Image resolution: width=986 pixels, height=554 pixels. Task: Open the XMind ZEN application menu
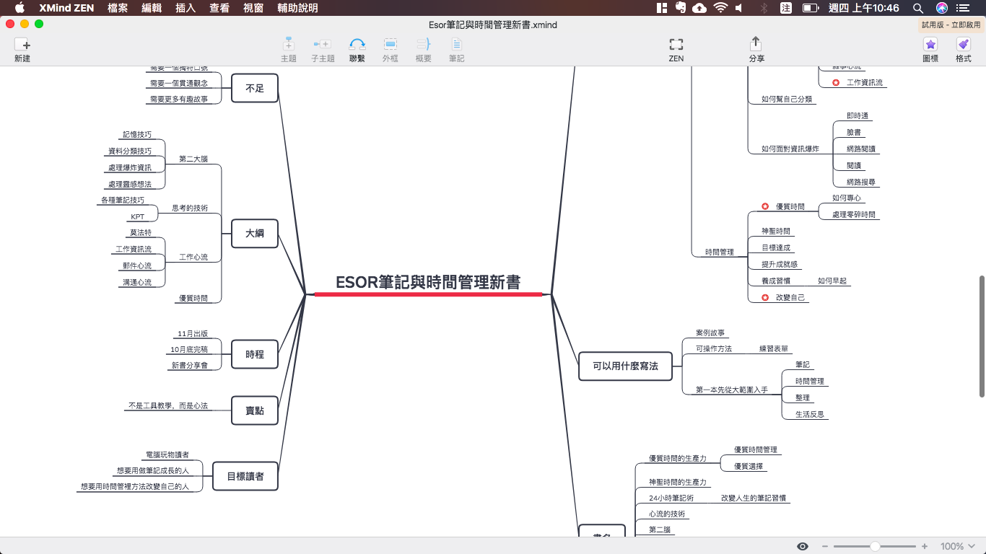click(x=66, y=8)
